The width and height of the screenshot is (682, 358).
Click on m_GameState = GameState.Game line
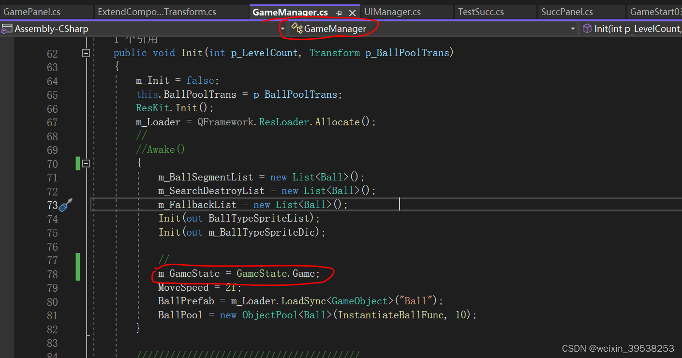click(x=239, y=274)
